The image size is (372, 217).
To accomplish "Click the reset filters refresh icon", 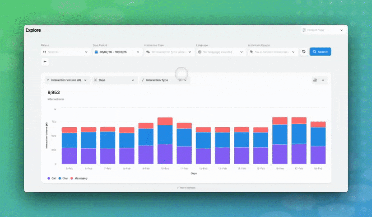I will click(304, 52).
